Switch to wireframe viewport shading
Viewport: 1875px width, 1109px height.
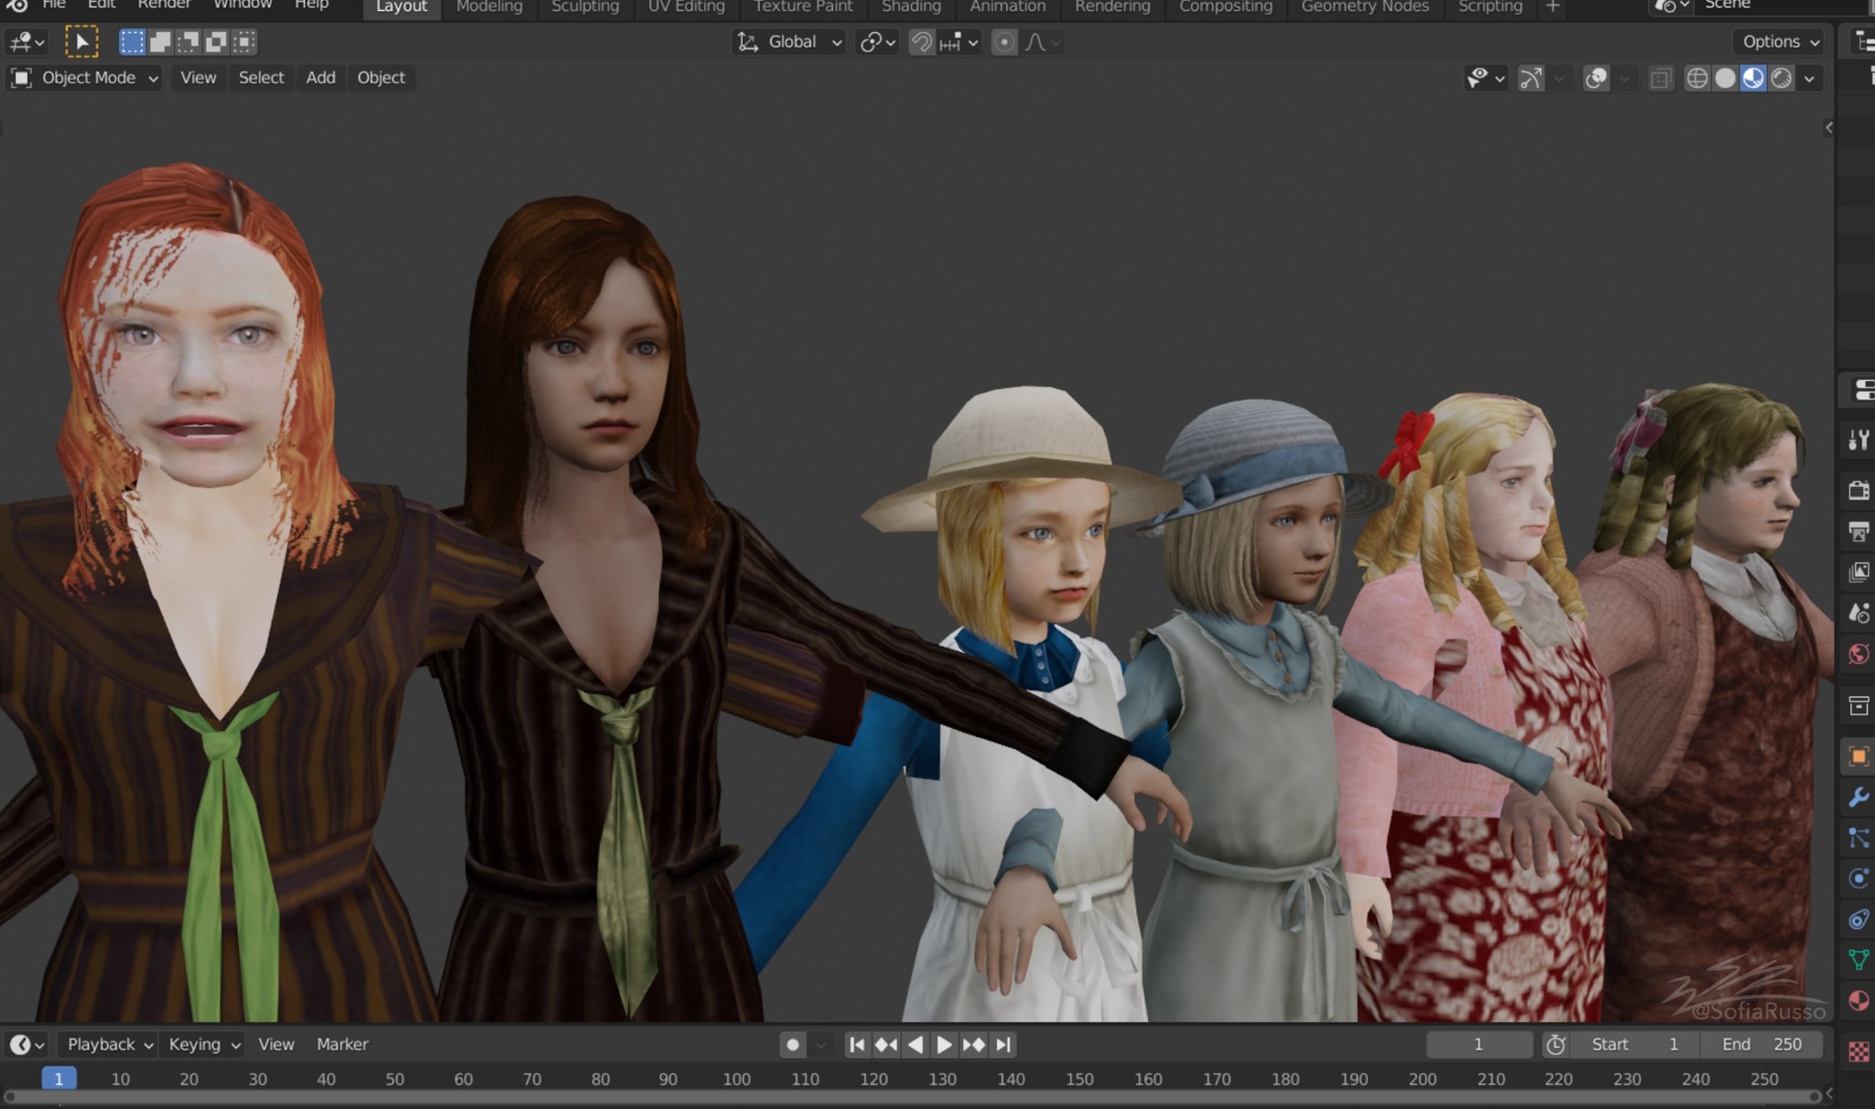(x=1696, y=79)
